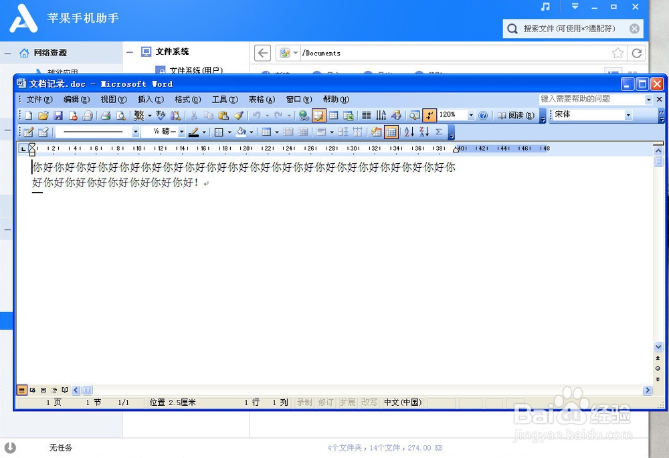The image size is (669, 458).
Task: Go back with the arrow button in 苹果手机助手
Action: [x=262, y=53]
